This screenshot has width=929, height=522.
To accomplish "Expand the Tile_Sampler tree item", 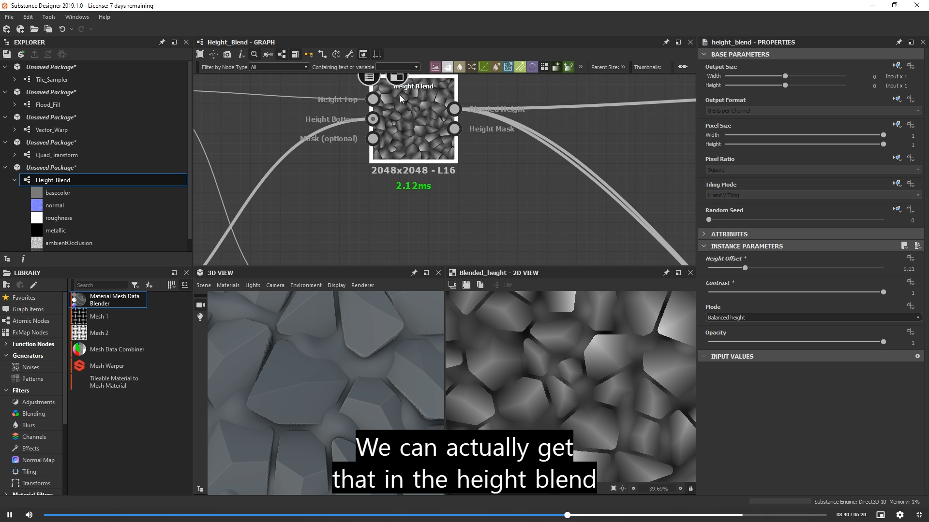I will [x=15, y=79].
